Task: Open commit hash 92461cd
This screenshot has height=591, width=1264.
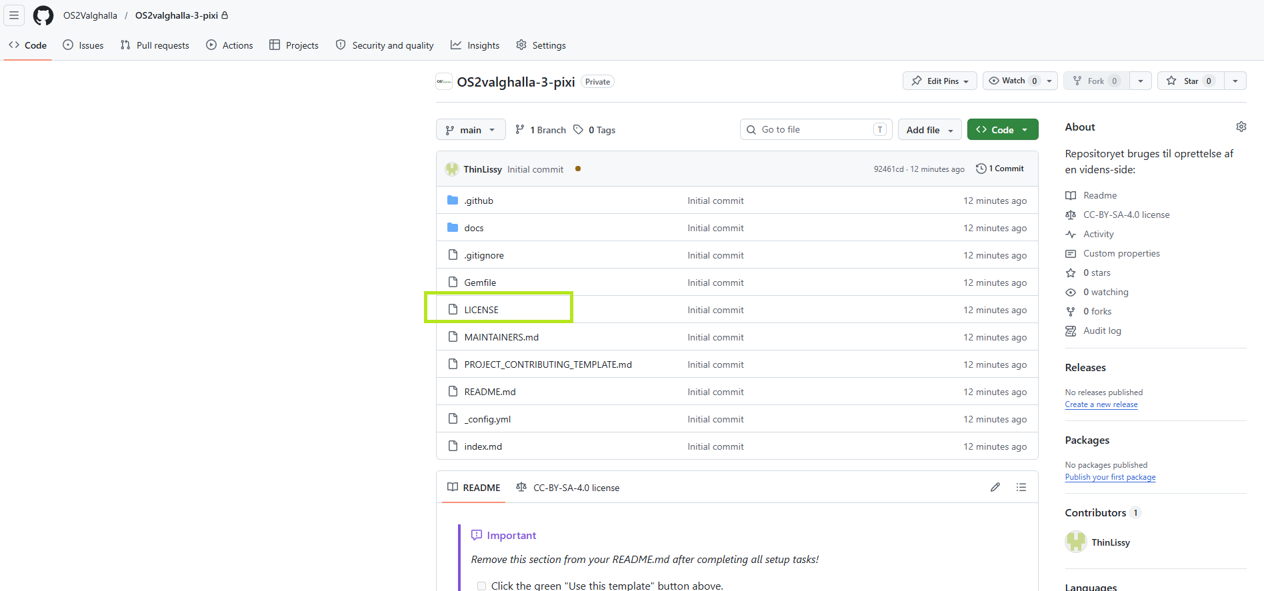Action: click(889, 169)
